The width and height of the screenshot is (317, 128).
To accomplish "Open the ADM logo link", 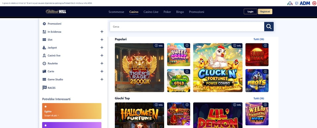I will click(x=305, y=3).
